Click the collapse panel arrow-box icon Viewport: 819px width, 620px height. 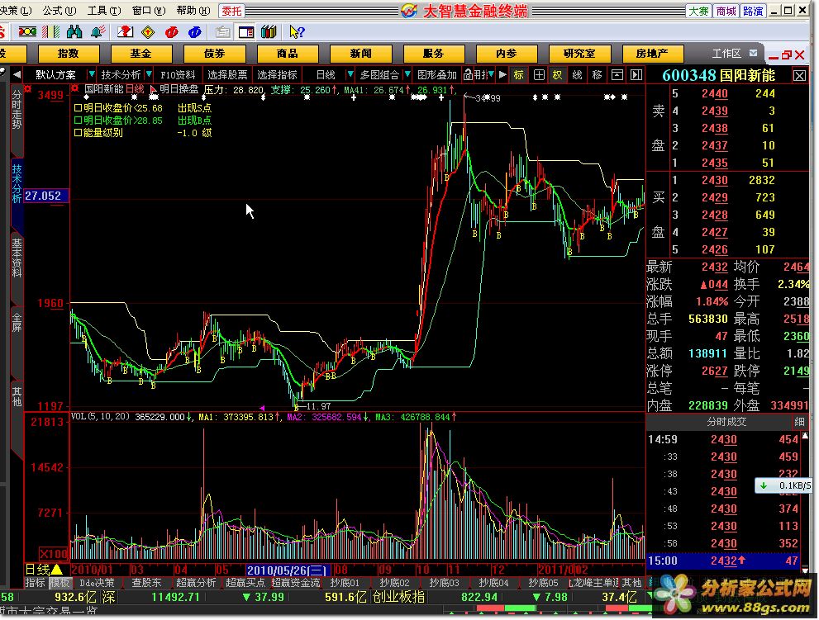(x=617, y=75)
